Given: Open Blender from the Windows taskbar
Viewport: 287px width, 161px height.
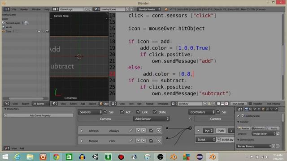Looking at the screenshot, I should 213,157.
